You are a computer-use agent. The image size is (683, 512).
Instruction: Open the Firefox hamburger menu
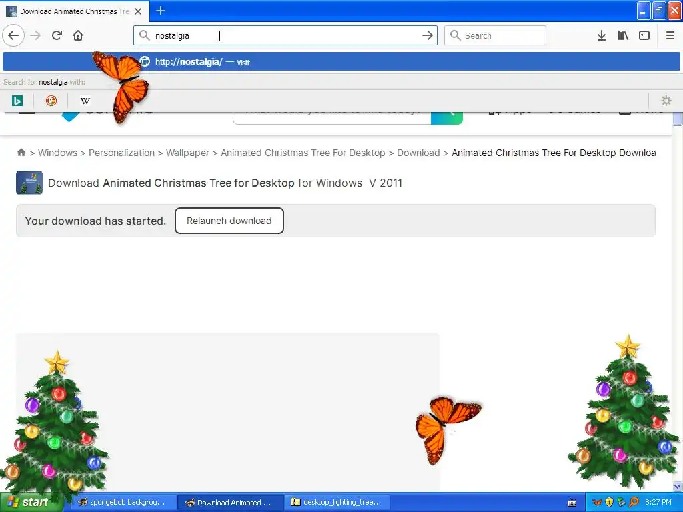(x=670, y=35)
